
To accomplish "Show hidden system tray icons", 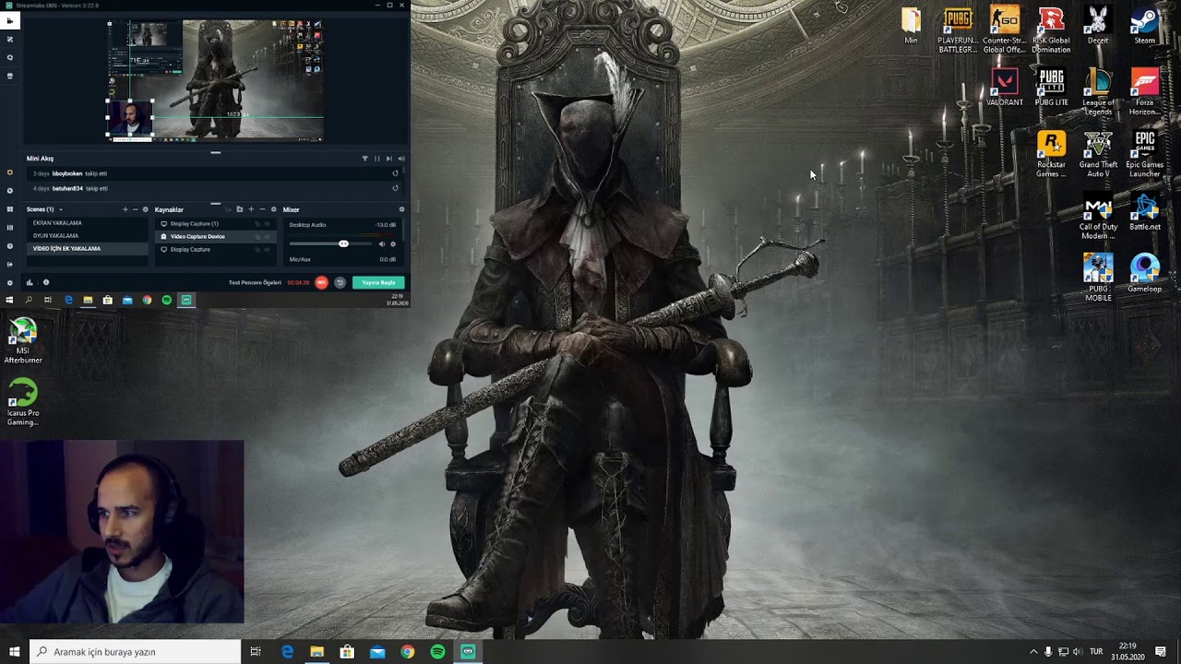I will click(1033, 651).
